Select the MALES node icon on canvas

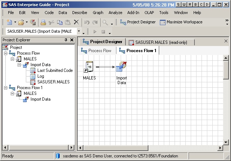click(x=89, y=67)
